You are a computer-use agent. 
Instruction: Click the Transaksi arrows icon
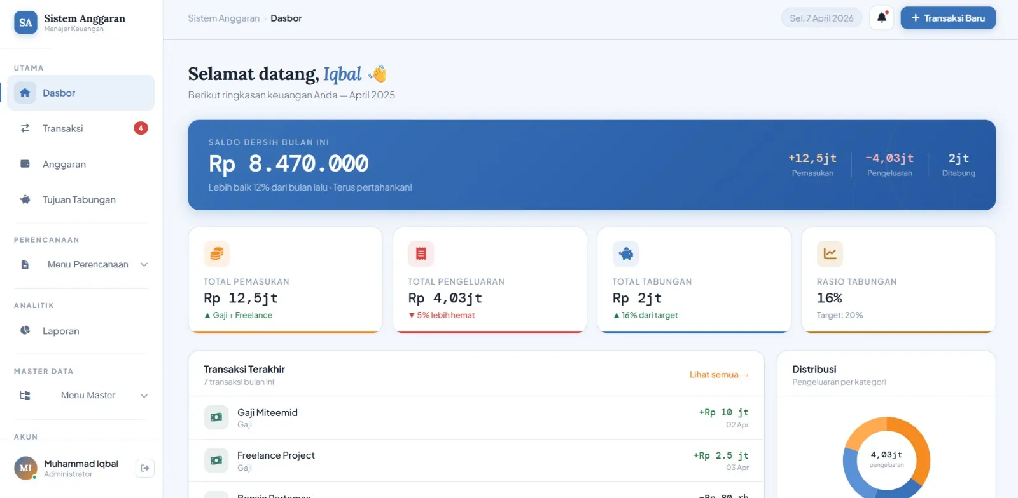tap(25, 128)
